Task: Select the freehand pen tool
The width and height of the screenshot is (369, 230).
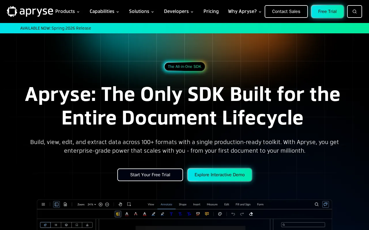Action: click(154, 214)
